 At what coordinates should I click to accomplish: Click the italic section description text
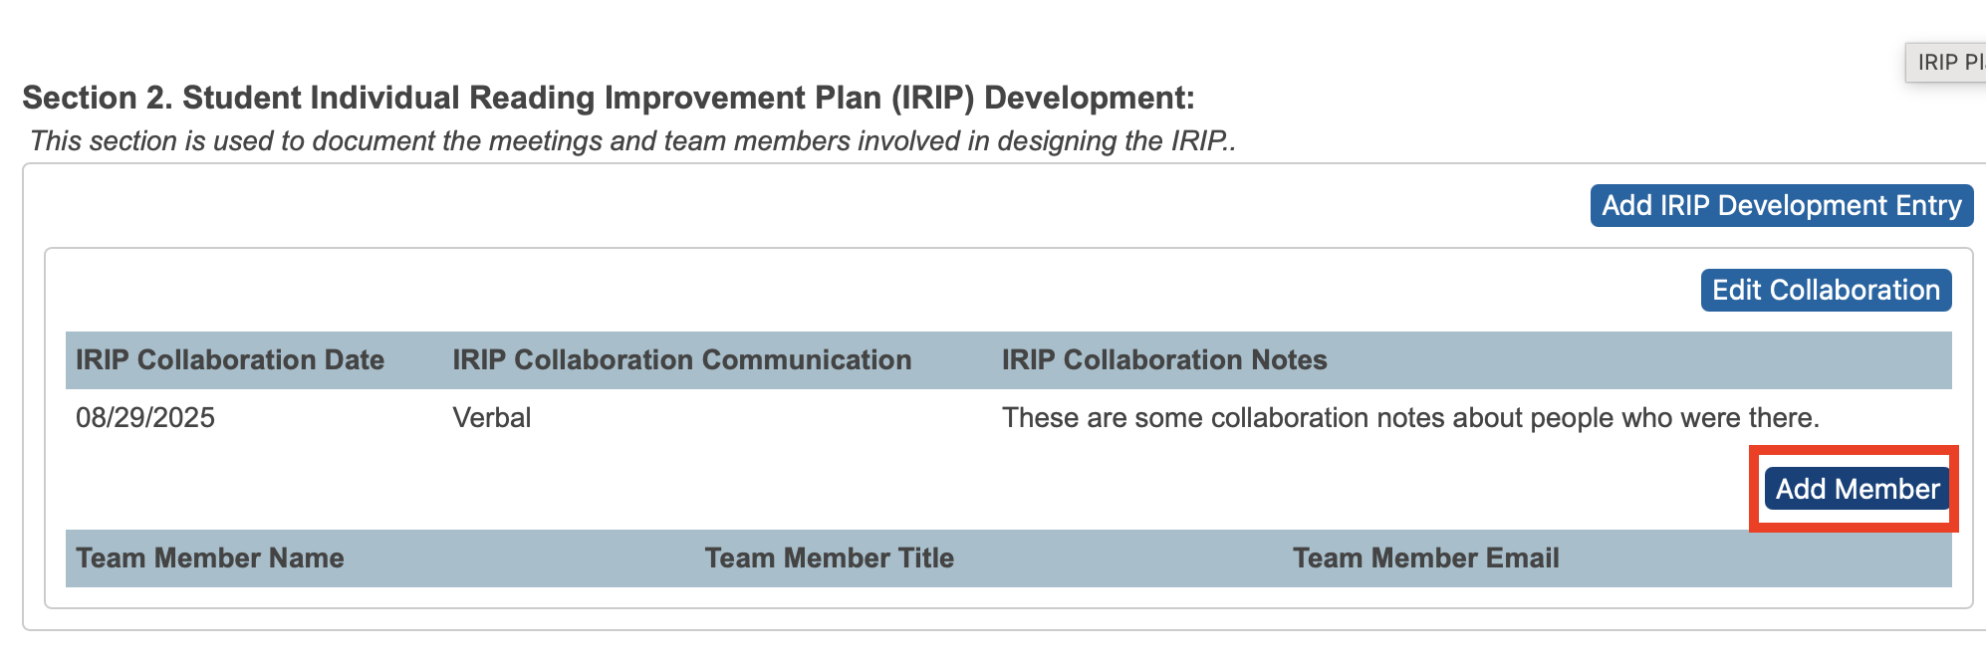click(x=631, y=141)
